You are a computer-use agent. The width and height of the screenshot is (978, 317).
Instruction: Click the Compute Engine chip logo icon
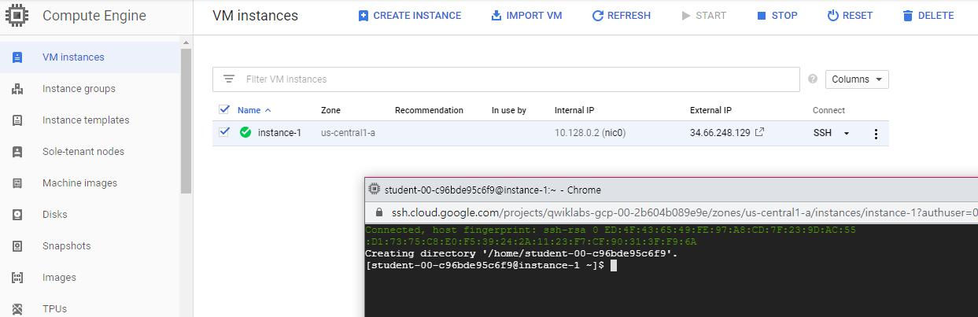click(17, 15)
